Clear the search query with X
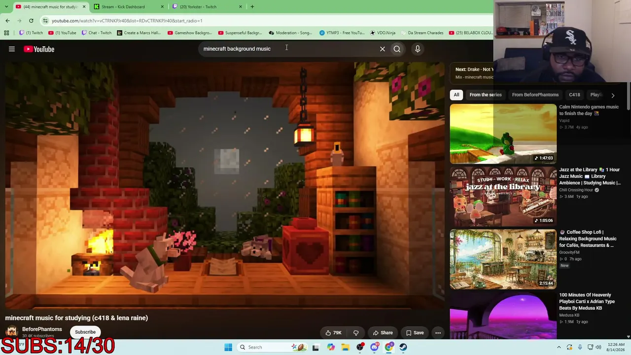 click(x=382, y=49)
